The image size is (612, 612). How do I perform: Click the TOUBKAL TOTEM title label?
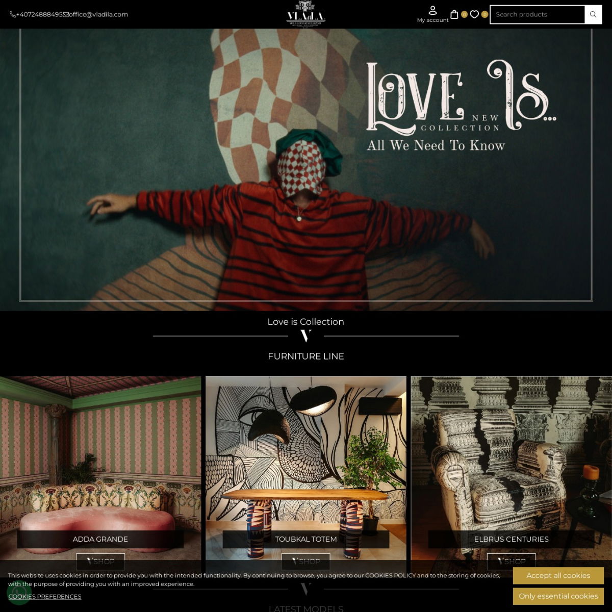[x=306, y=539]
